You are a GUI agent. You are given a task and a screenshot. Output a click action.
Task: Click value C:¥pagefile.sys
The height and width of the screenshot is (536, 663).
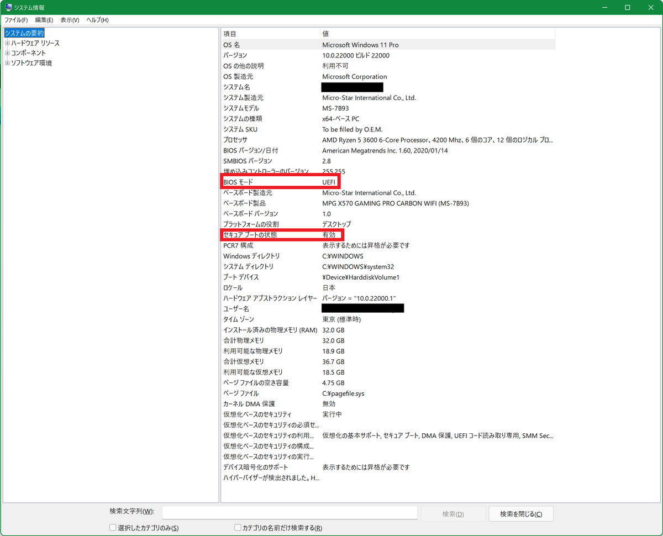343,393
